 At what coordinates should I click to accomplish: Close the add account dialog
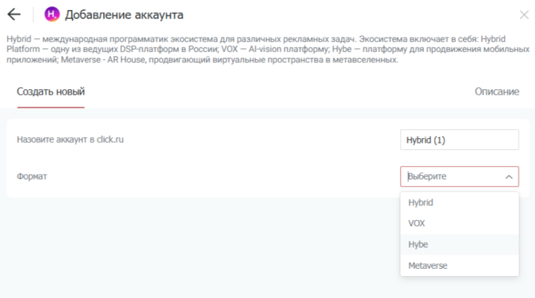(x=524, y=15)
